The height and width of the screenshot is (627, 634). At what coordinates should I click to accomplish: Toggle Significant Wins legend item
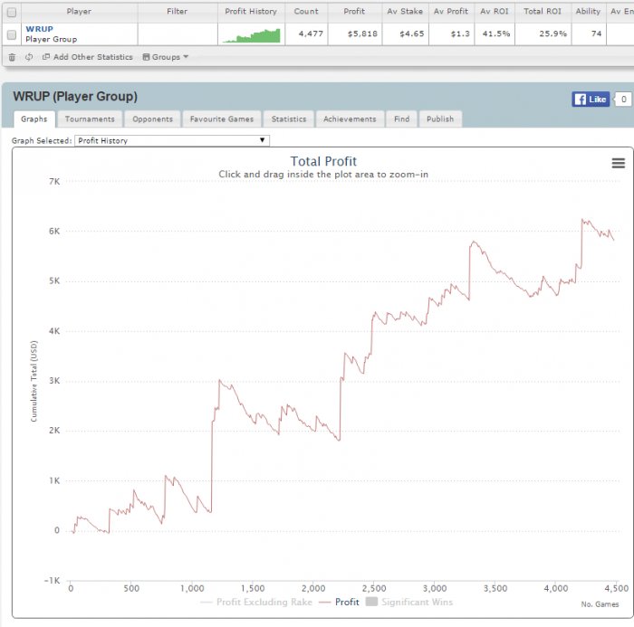tap(408, 602)
